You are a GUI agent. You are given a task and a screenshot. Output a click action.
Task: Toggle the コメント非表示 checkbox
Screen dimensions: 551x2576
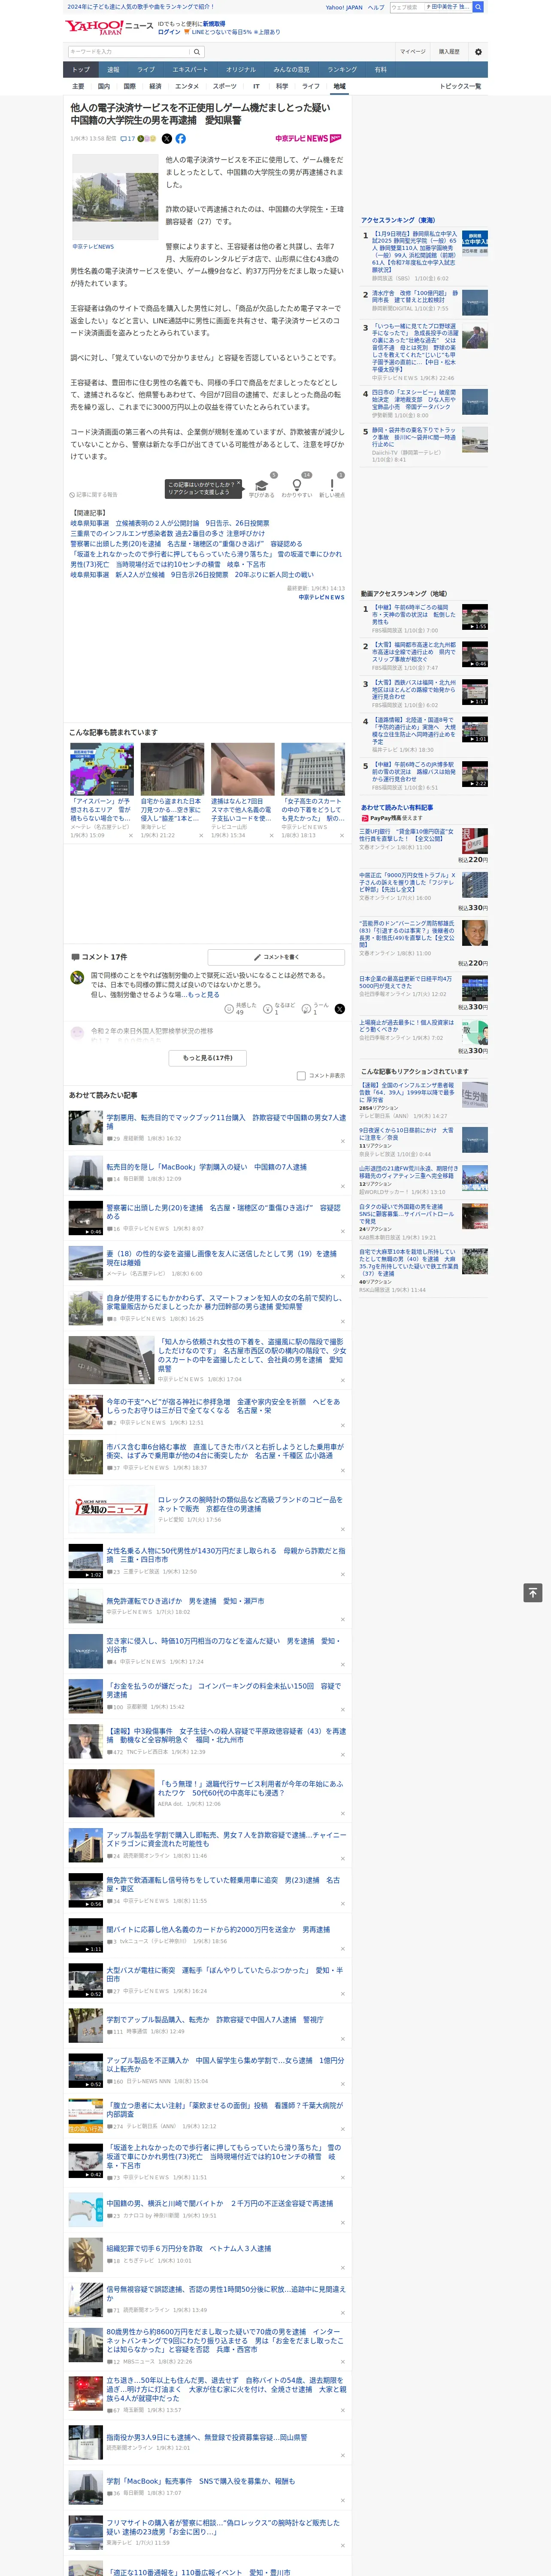pyautogui.click(x=301, y=1076)
